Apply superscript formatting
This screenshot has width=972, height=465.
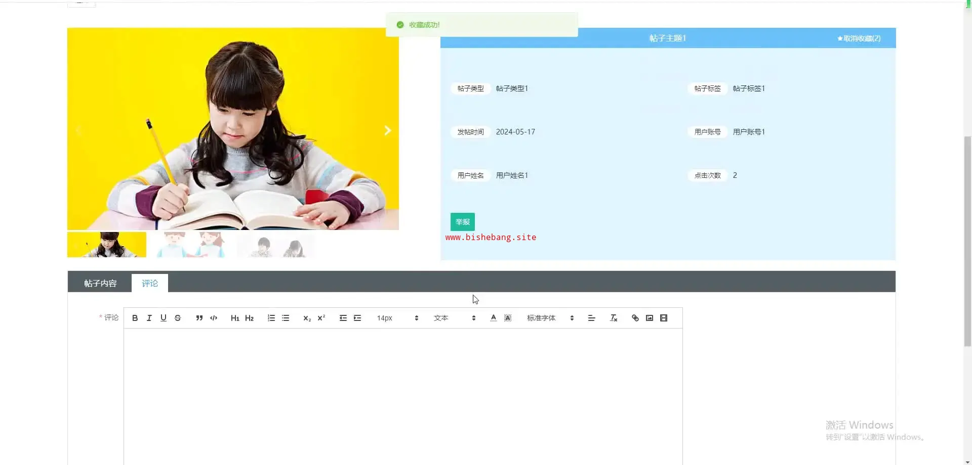321,318
